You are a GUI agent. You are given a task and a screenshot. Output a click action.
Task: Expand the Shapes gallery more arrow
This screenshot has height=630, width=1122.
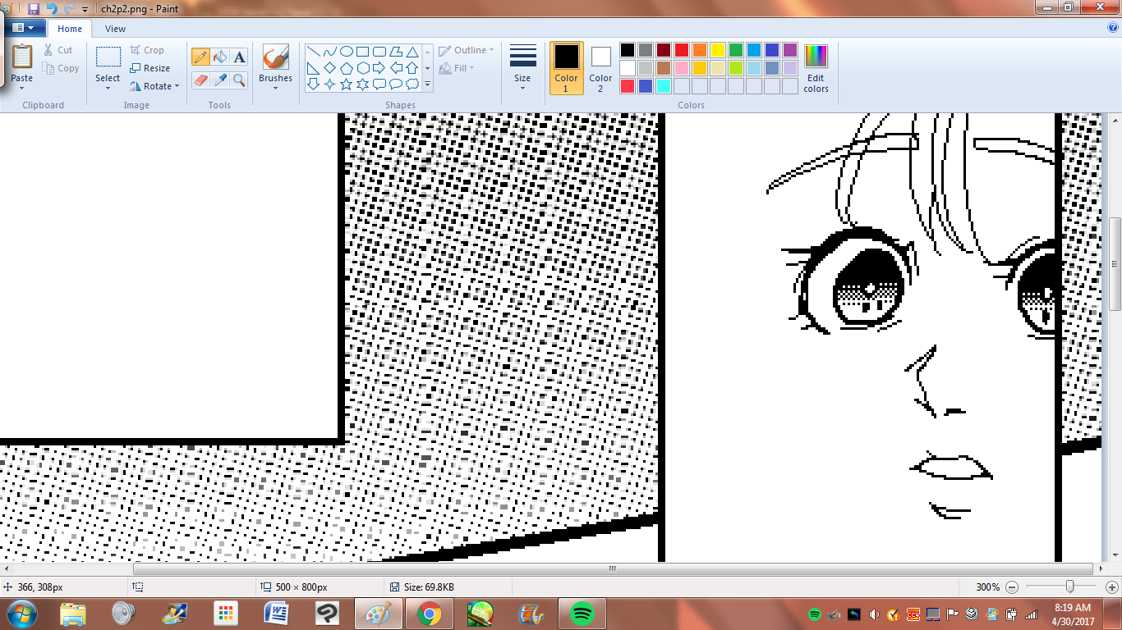(x=427, y=84)
